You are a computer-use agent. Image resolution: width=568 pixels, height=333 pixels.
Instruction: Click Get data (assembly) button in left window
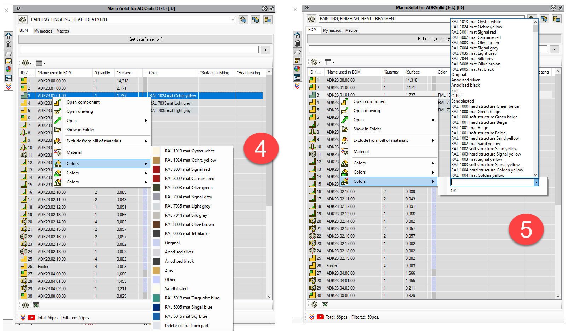point(146,39)
